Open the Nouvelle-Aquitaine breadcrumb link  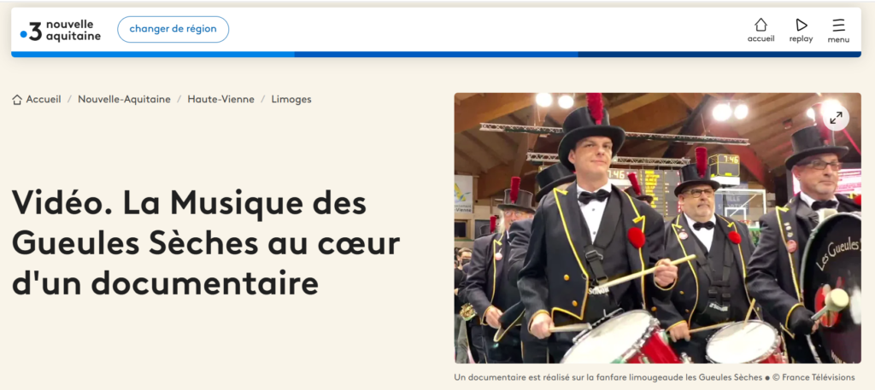click(125, 99)
